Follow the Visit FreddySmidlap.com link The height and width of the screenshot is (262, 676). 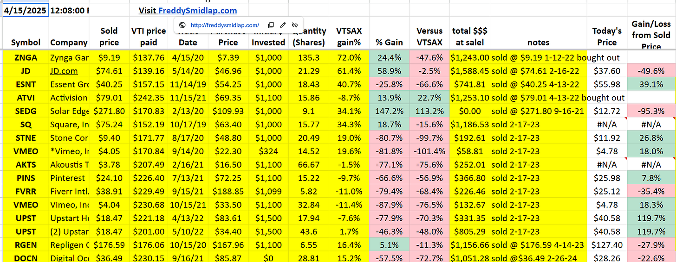click(x=188, y=11)
